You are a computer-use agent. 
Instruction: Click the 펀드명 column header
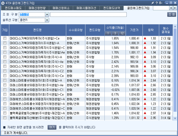38,30
